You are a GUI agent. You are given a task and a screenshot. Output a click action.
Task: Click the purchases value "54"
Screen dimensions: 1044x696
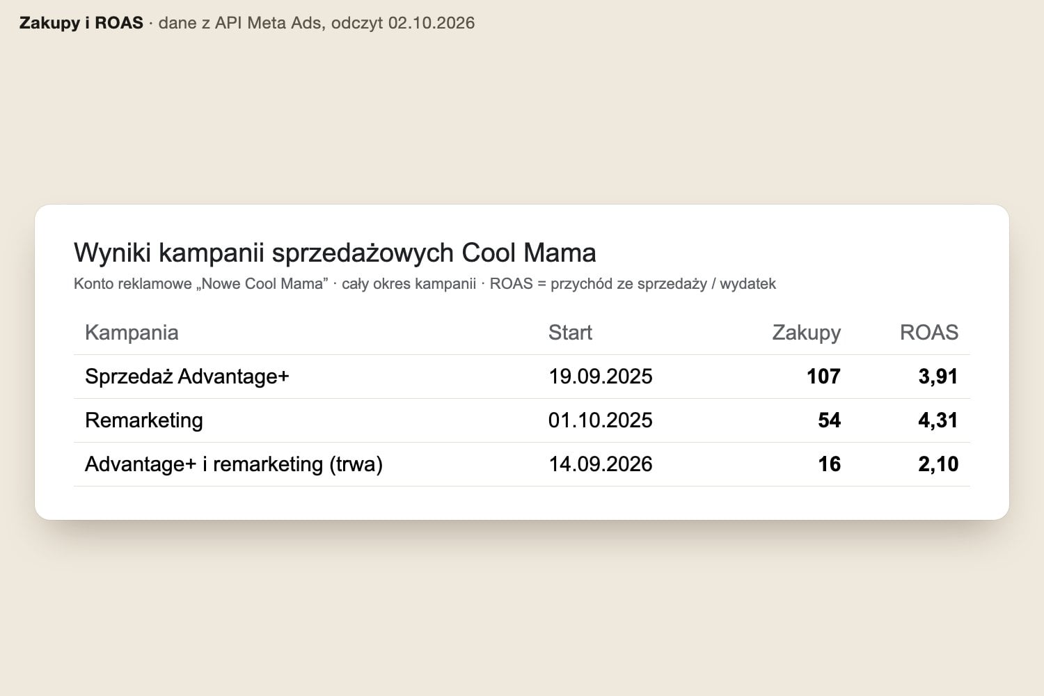[829, 420]
